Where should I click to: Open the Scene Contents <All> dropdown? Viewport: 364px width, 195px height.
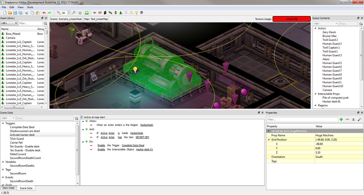click(x=326, y=24)
